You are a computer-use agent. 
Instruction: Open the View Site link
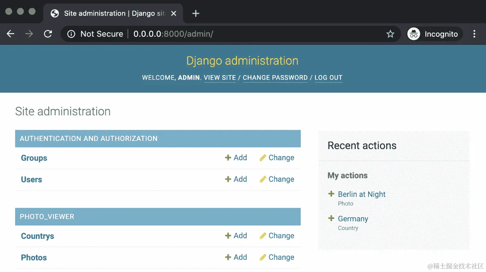220,78
